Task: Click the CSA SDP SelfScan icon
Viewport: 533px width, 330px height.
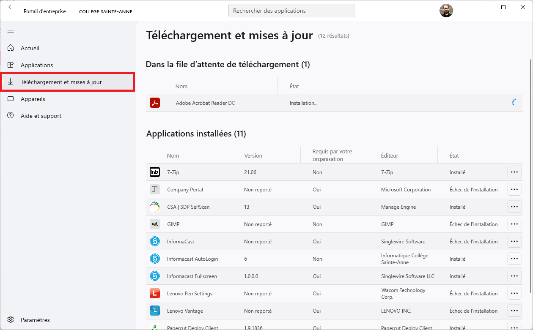Action: pos(155,207)
